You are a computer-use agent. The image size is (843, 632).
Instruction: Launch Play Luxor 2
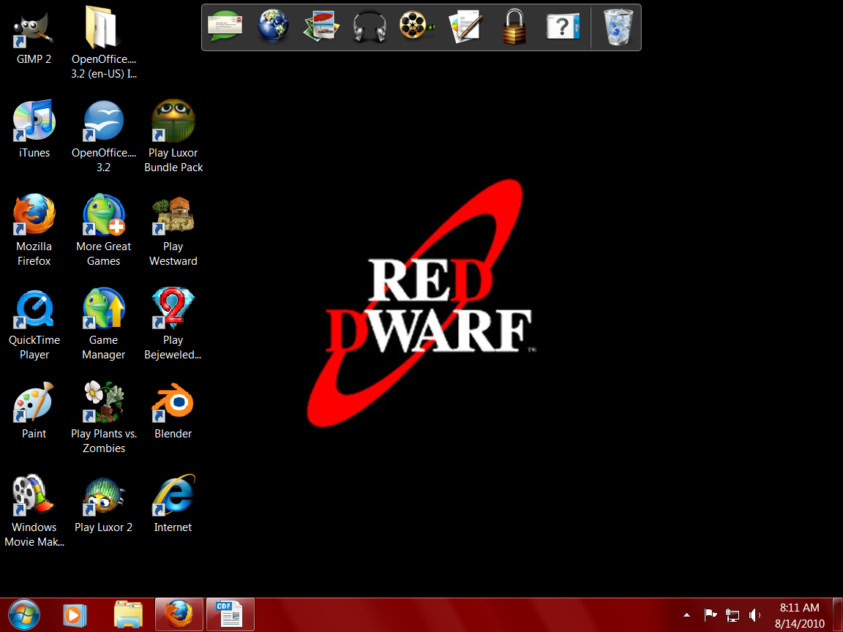103,494
